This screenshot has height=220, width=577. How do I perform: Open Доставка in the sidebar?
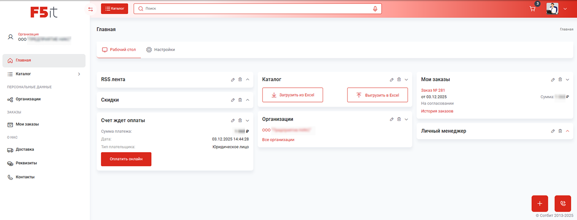click(x=24, y=150)
